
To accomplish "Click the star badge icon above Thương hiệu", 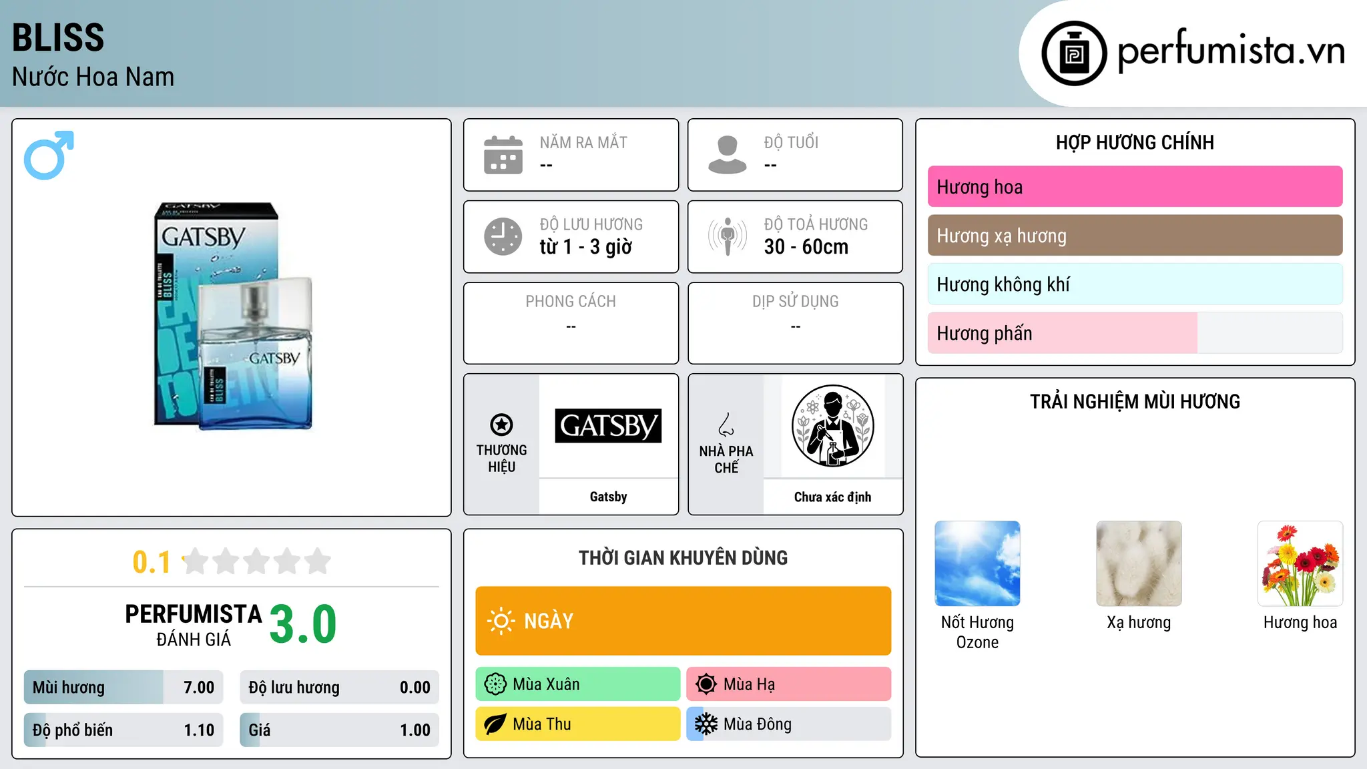I will point(501,425).
